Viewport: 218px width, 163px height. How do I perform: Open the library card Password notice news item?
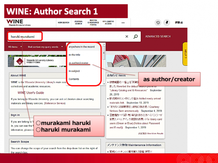point(136,121)
